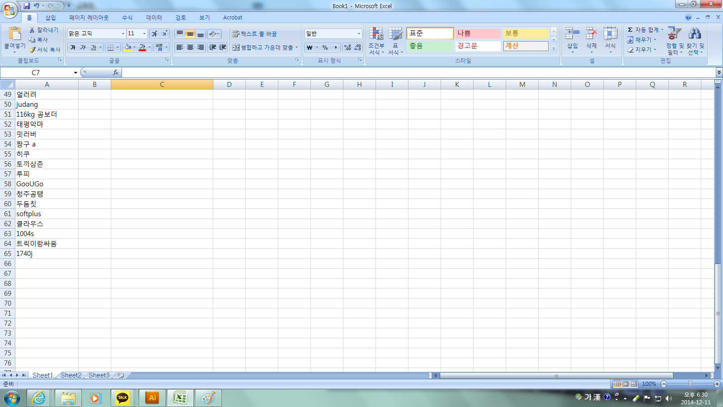Switch to Sheet3 tab
The width and height of the screenshot is (723, 407).
point(99,375)
